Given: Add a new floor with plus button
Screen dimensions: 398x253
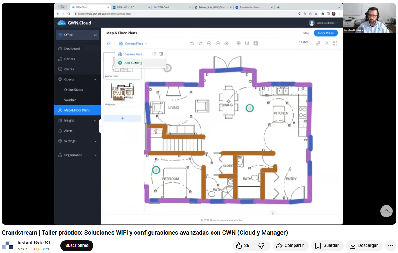Looking at the screenshot, I should 122,118.
